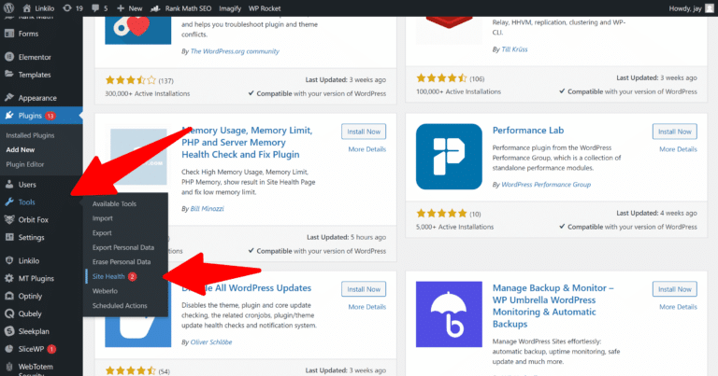Choose Available Tools from flyout

(x=114, y=203)
